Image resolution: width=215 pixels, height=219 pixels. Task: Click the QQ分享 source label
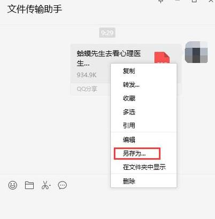[x=87, y=89]
